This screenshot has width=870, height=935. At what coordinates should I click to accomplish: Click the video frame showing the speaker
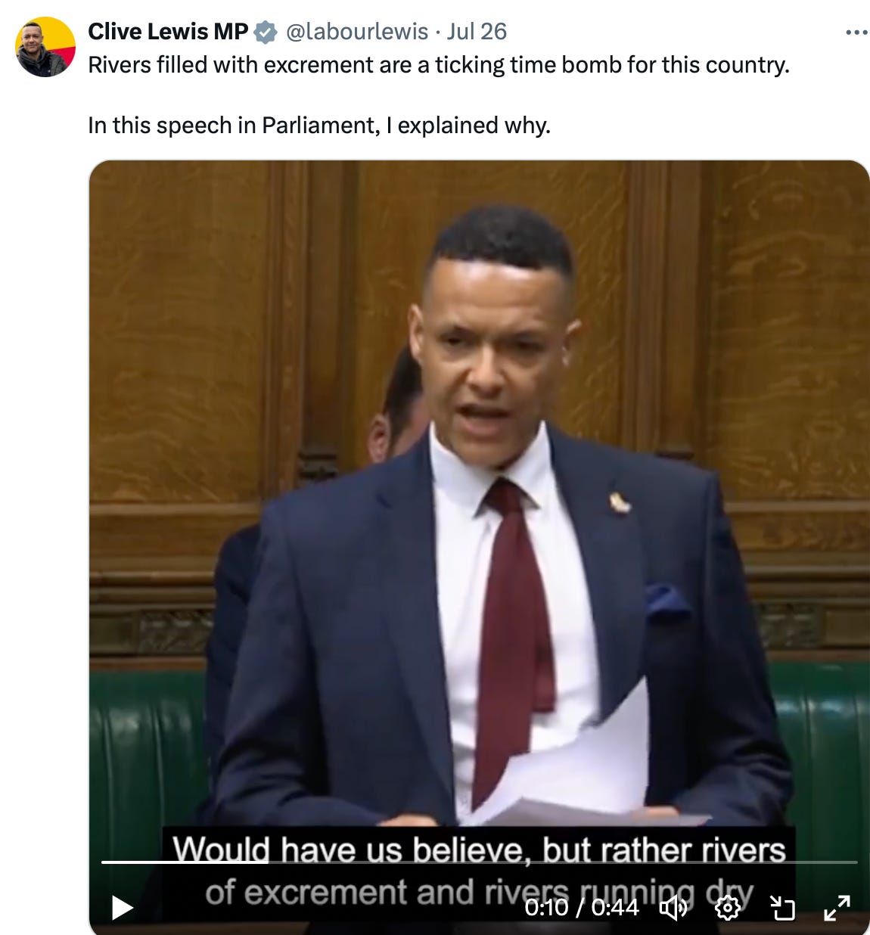(480, 492)
